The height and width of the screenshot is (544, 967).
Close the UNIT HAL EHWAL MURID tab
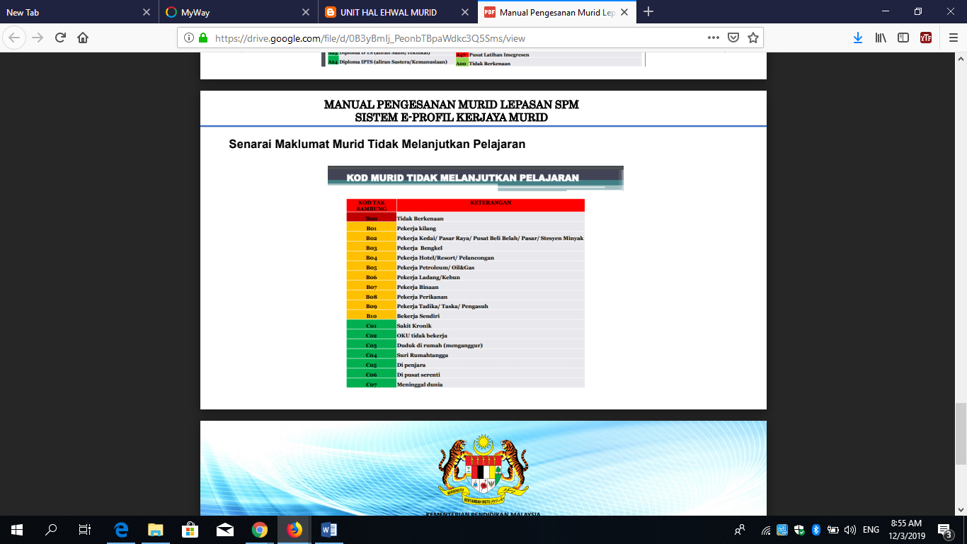pyautogui.click(x=465, y=12)
